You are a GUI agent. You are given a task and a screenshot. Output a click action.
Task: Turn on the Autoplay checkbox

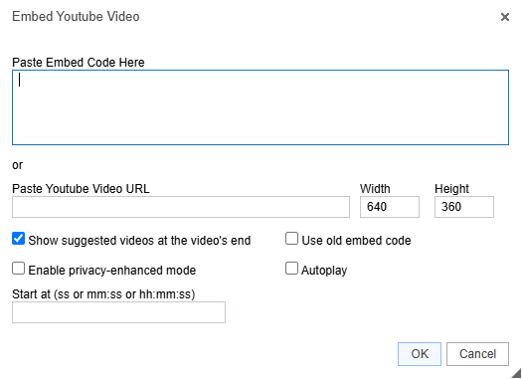click(x=291, y=269)
